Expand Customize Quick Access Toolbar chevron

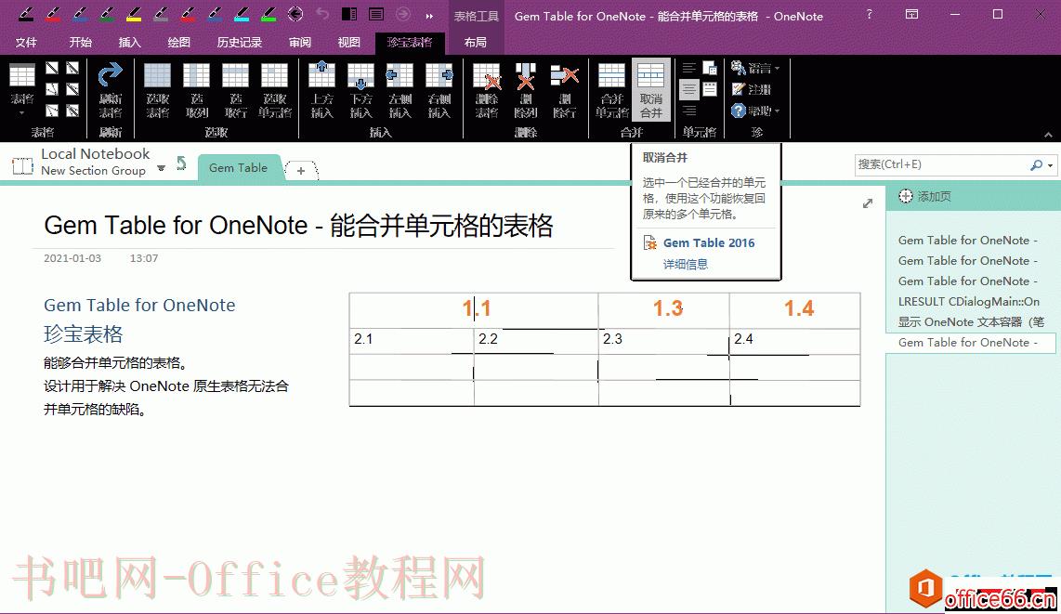click(429, 15)
